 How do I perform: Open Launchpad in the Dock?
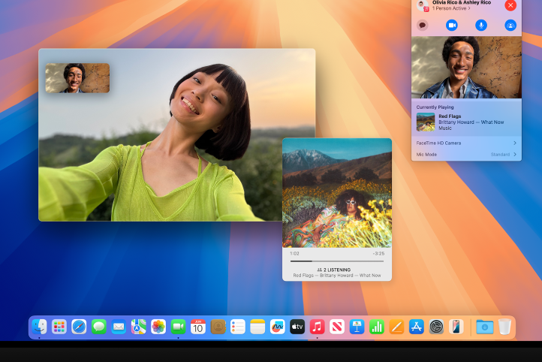coord(59,327)
